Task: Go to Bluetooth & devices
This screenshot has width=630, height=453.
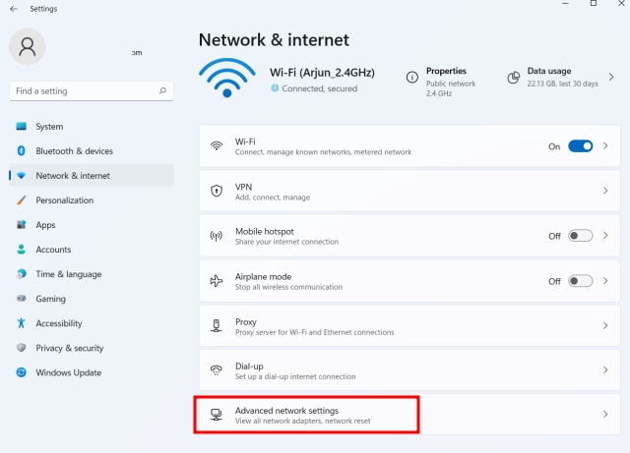Action: click(x=92, y=151)
